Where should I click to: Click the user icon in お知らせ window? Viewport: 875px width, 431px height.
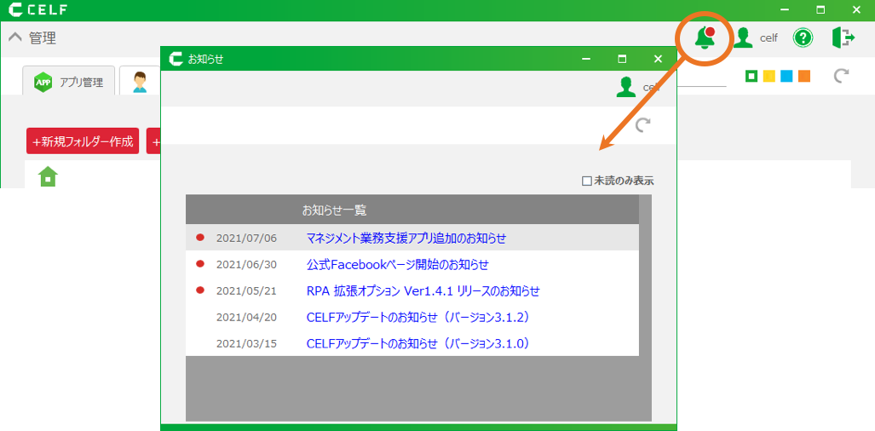pos(626,87)
